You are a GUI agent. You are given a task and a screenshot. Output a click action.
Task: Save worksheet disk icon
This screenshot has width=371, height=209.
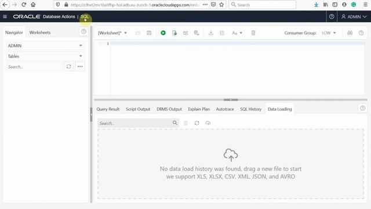click(149, 33)
